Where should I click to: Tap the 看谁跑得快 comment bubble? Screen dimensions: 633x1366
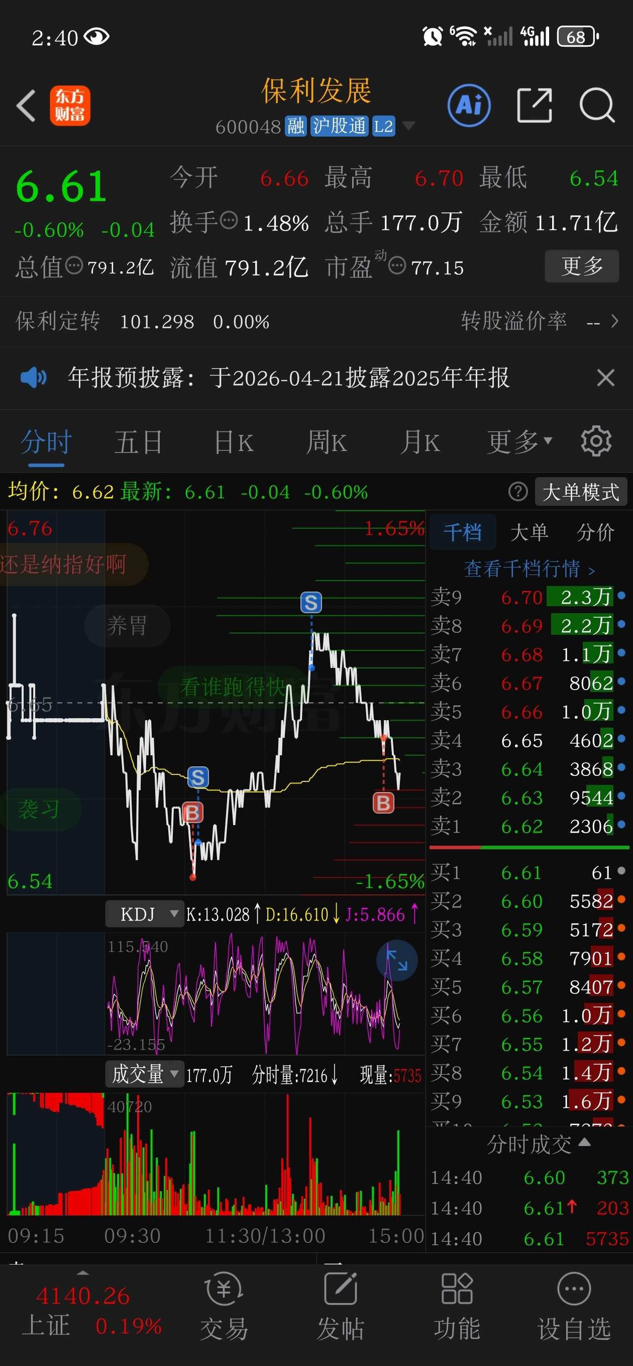click(x=234, y=687)
